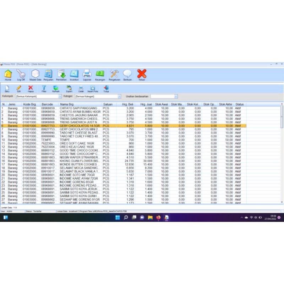Screen dimensions: 284x284
Task: Select the TARO NET CHEESE BLAST row
Action: (x=123, y=133)
